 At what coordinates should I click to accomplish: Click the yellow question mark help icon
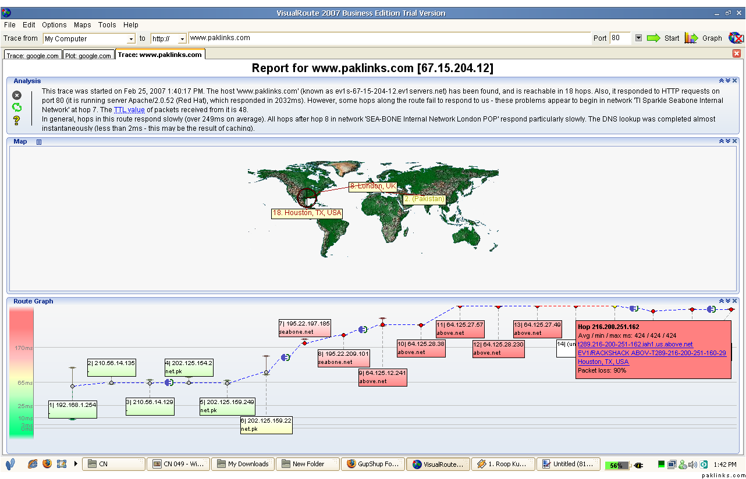(17, 120)
